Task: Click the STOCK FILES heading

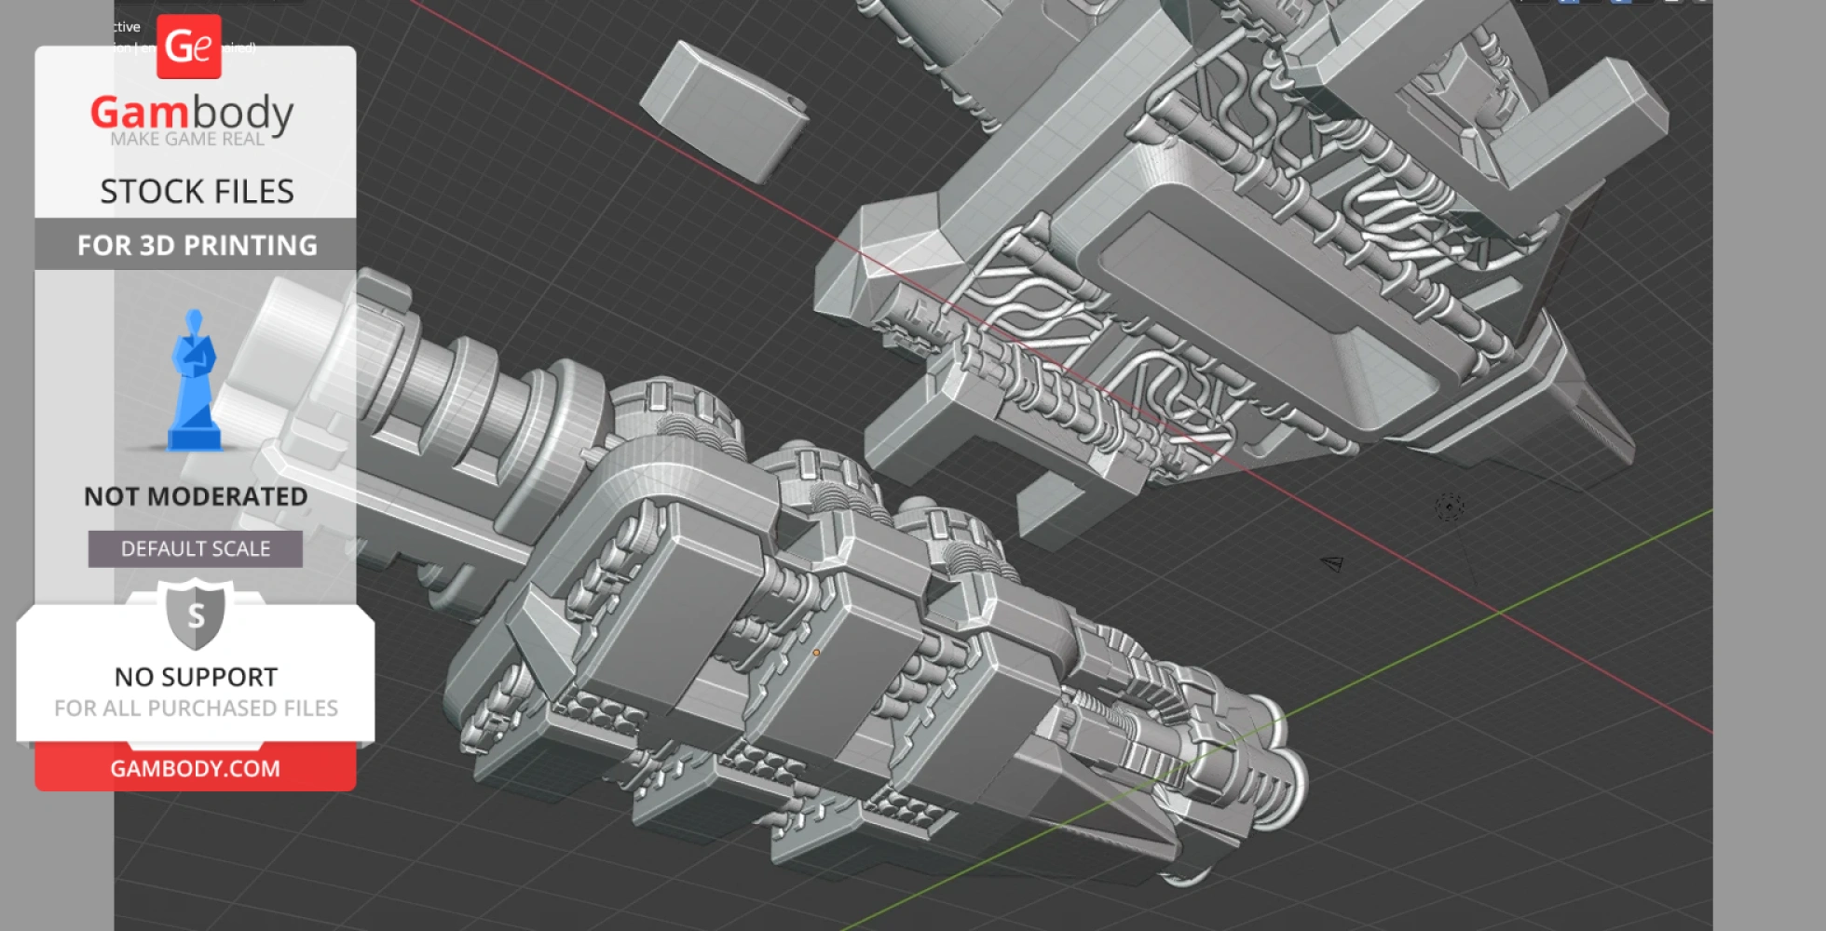Action: [197, 191]
